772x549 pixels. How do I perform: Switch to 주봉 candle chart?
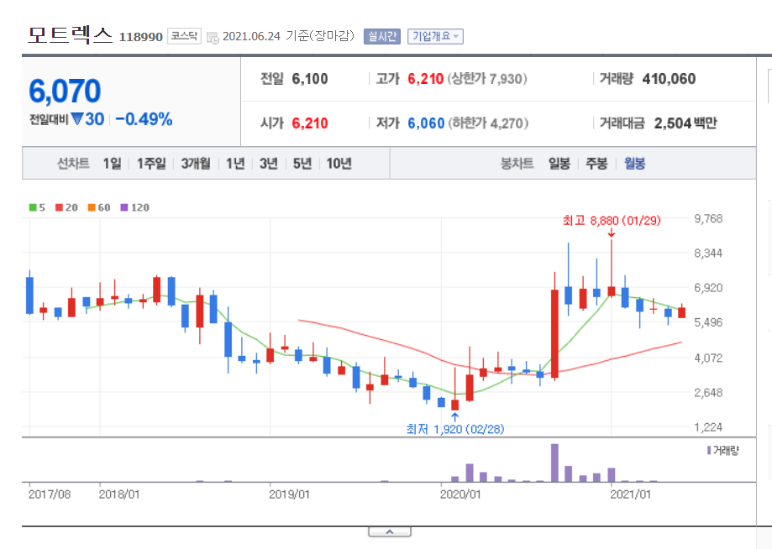point(596,164)
